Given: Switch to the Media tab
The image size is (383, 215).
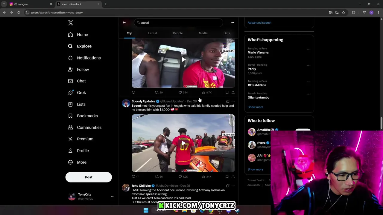Looking at the screenshot, I should point(203,33).
